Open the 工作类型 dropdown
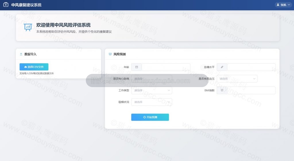This screenshot has width=294, height=161. (x=152, y=90)
